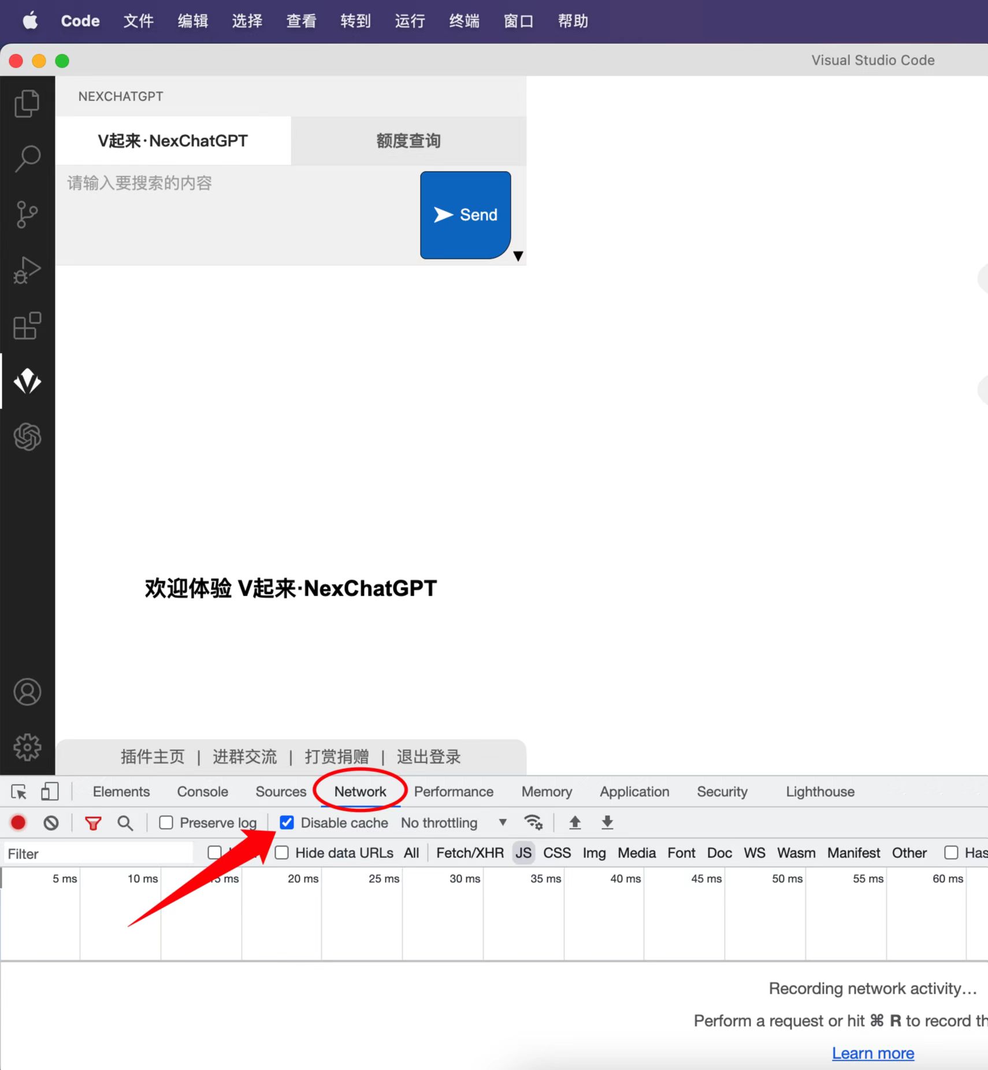Open the Sources DevTools tab

(x=281, y=792)
